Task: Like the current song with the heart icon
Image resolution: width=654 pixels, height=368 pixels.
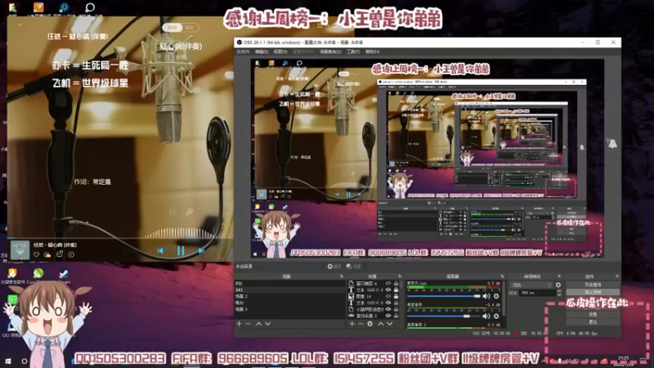Action: [37, 254]
